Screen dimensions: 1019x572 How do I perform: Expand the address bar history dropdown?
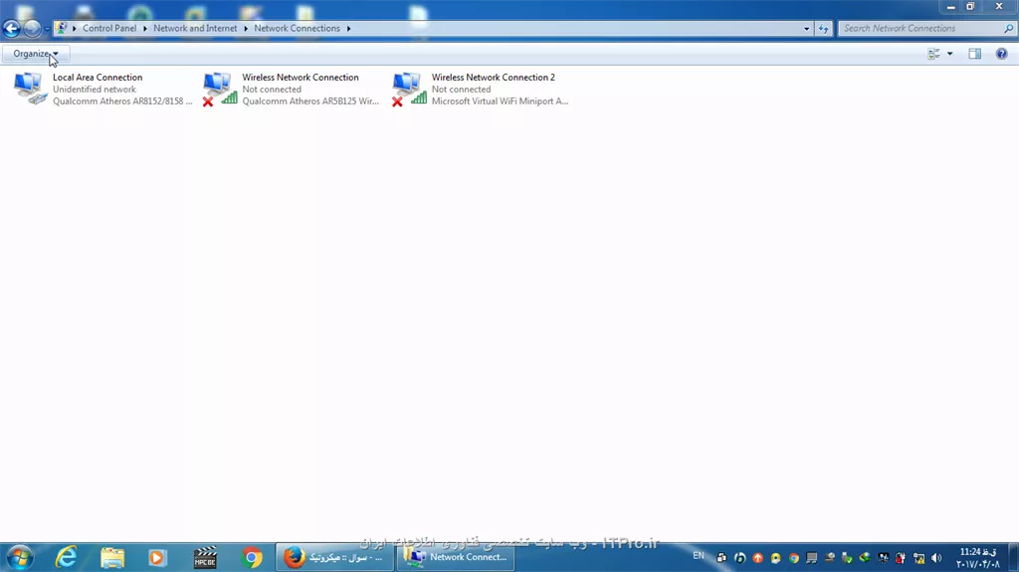coord(806,29)
